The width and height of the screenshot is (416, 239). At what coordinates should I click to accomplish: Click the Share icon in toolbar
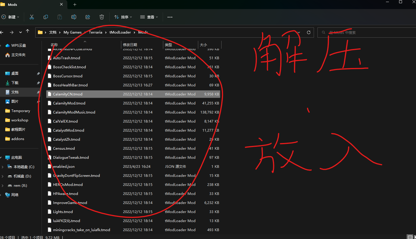pyautogui.click(x=88, y=17)
